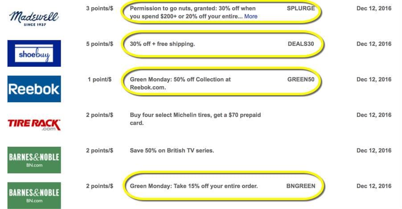Screen dimensions: 402x209
Task: Open Save 50% on British TV series
Action: (172, 151)
